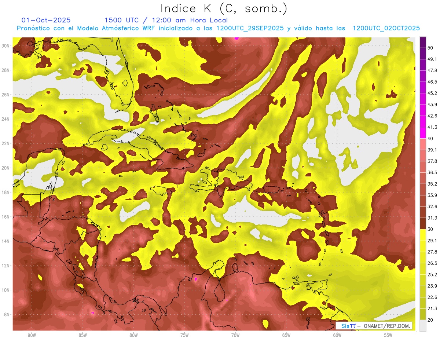Click colorbar value 32.6

coord(432,206)
